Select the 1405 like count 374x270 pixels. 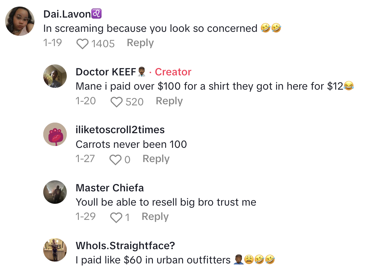click(103, 44)
